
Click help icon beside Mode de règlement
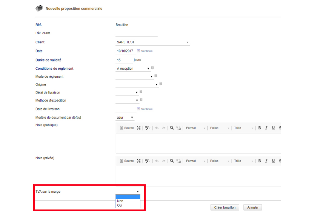(x=156, y=76)
